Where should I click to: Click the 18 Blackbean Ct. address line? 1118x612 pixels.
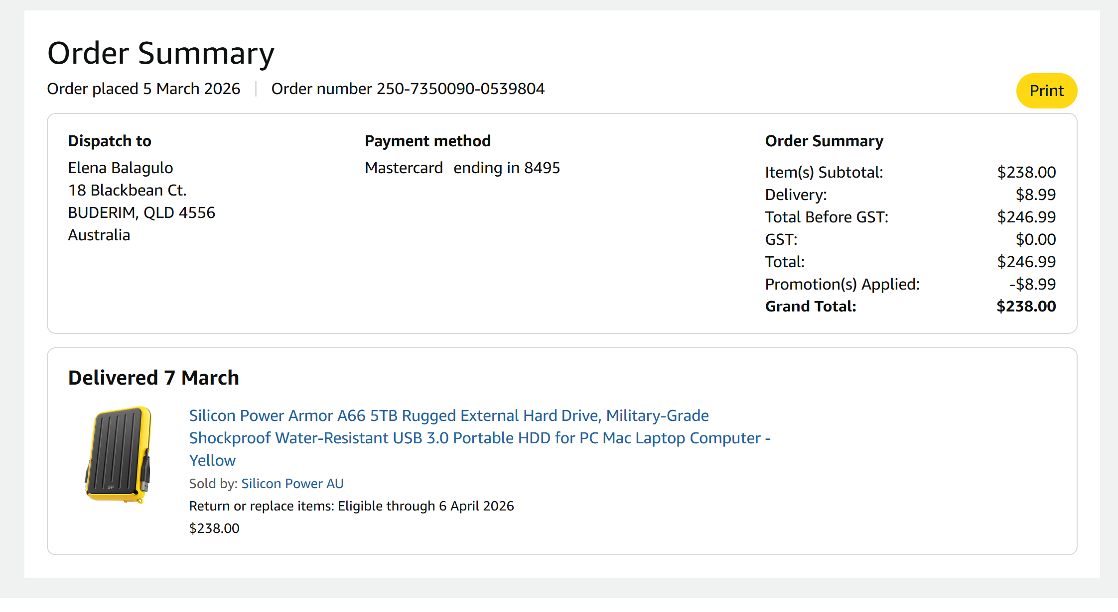(127, 191)
